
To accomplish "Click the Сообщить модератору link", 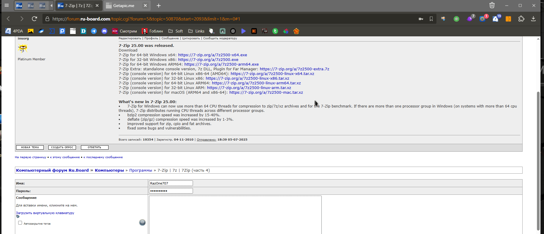I will coord(220,38).
